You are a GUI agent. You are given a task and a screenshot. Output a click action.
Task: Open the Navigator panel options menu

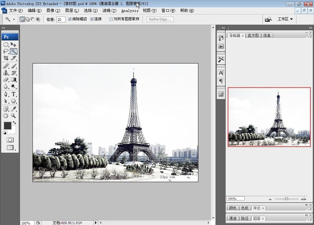click(310, 36)
